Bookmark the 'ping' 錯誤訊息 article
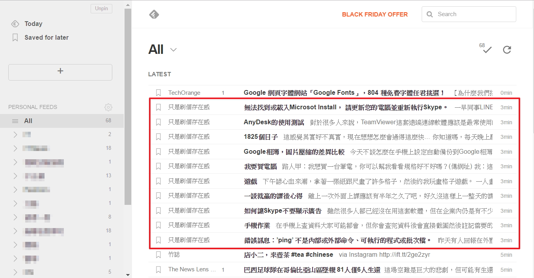534x278 pixels. (x=158, y=240)
